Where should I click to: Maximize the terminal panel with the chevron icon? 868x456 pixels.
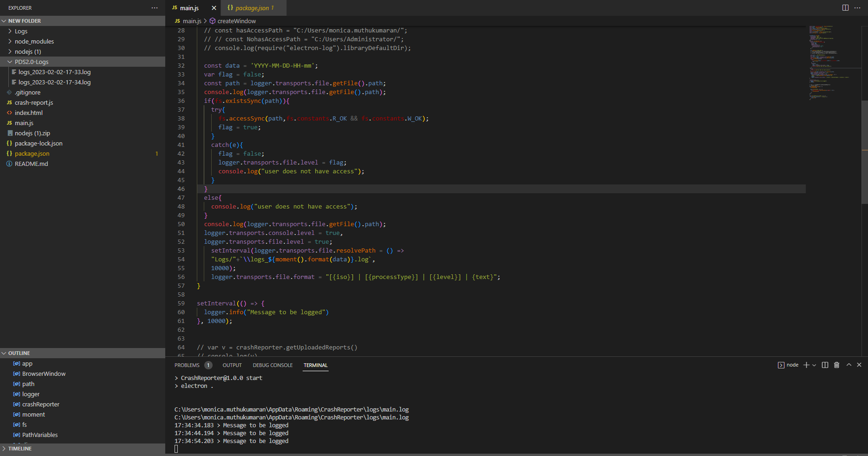[848, 365]
